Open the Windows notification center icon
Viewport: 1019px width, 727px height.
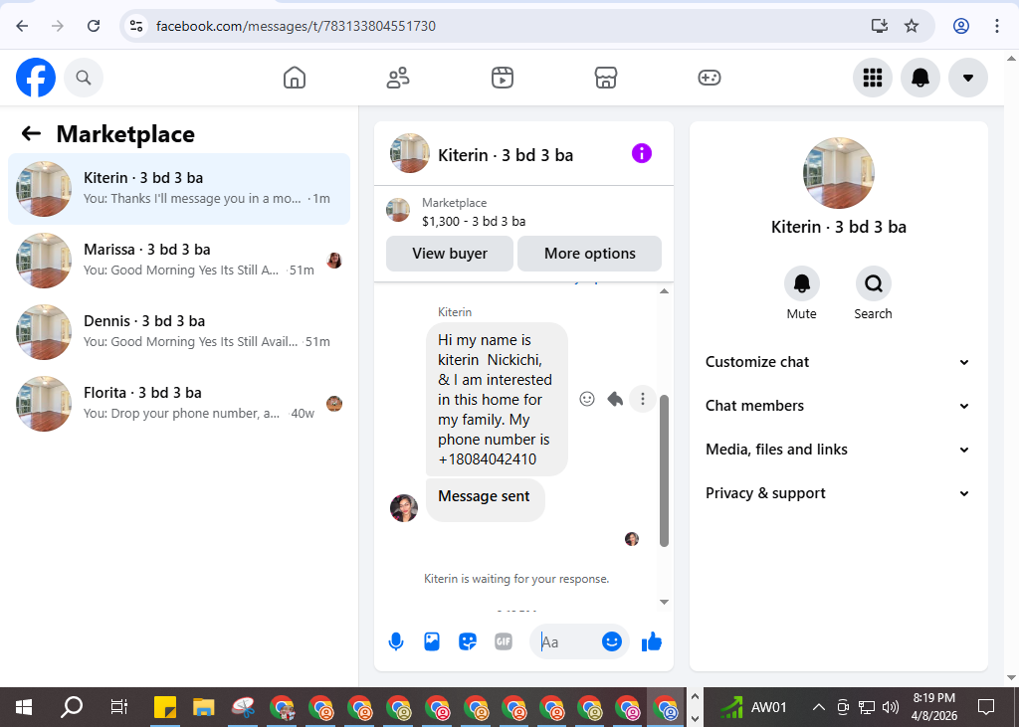click(986, 707)
